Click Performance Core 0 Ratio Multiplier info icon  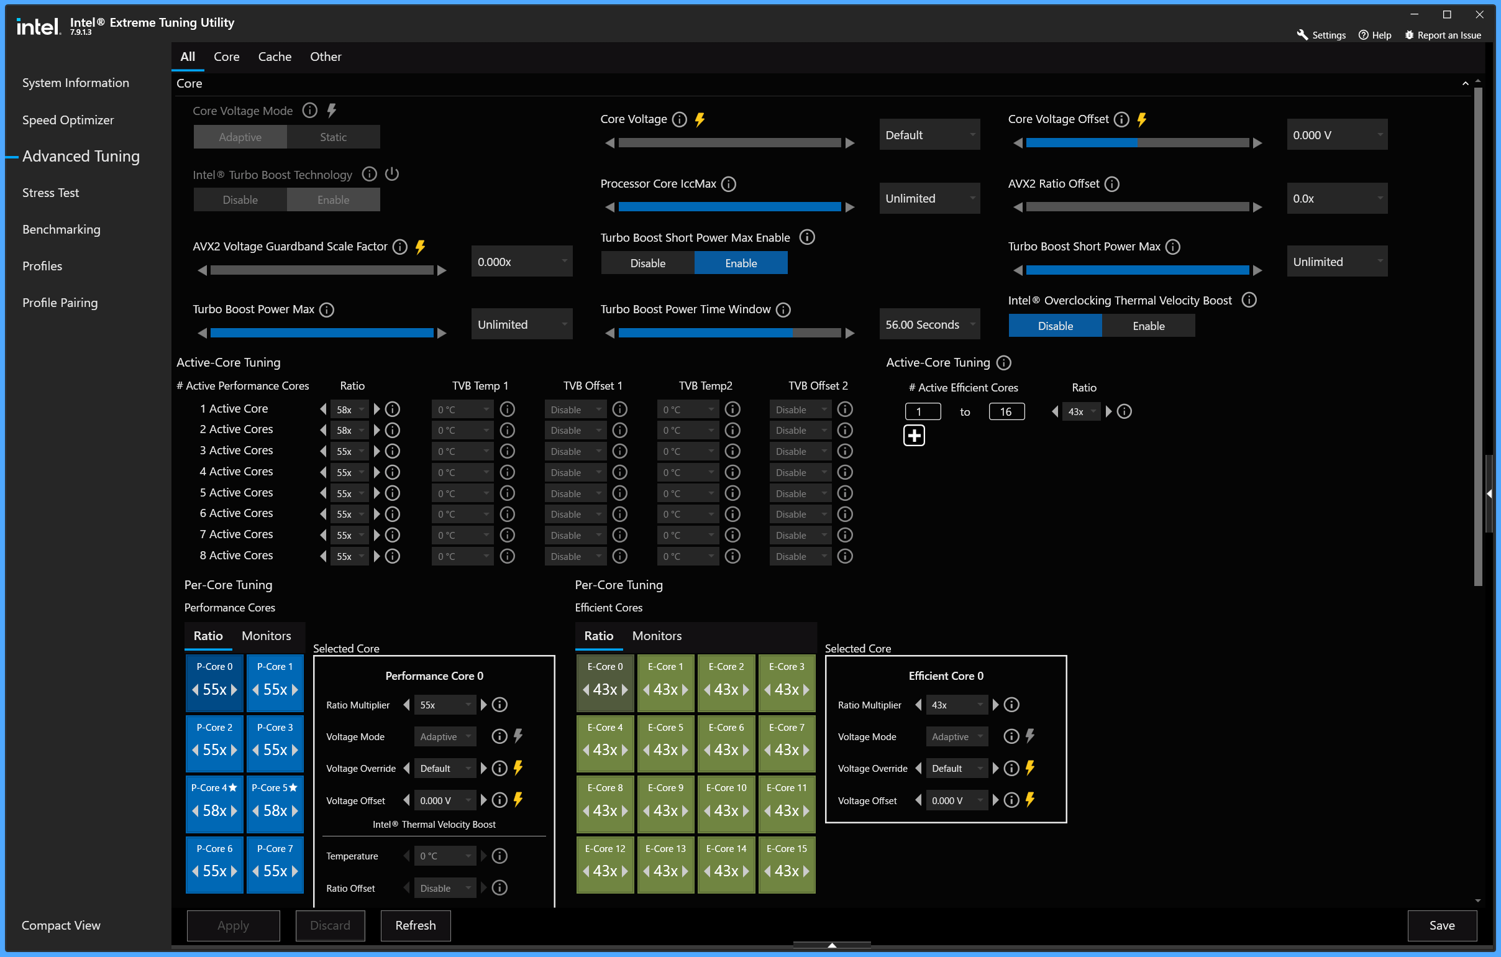coord(500,705)
